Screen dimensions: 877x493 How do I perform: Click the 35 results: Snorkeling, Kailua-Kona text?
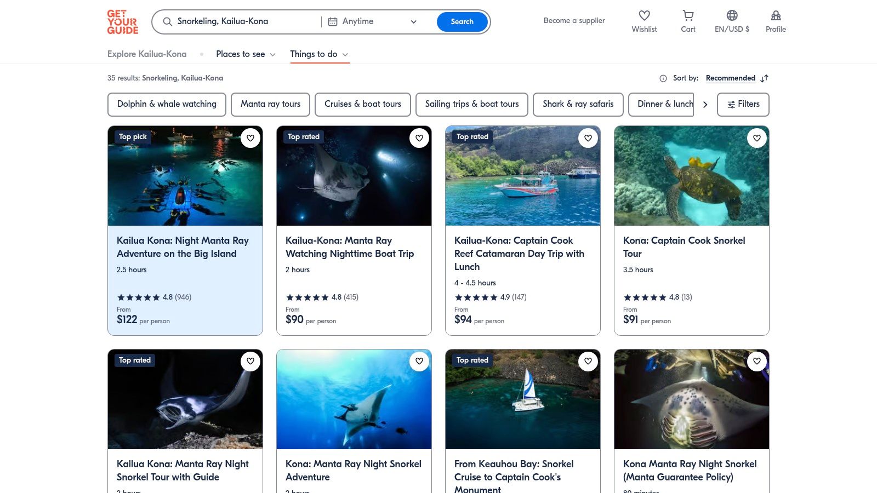pyautogui.click(x=165, y=78)
